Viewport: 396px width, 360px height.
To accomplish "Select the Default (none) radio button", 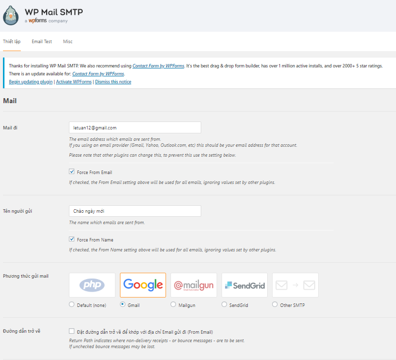I will (x=72, y=304).
